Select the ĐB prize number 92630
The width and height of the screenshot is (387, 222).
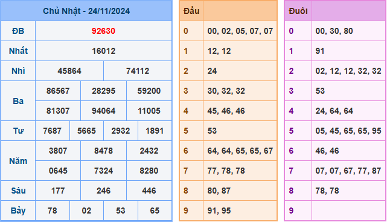103,31
